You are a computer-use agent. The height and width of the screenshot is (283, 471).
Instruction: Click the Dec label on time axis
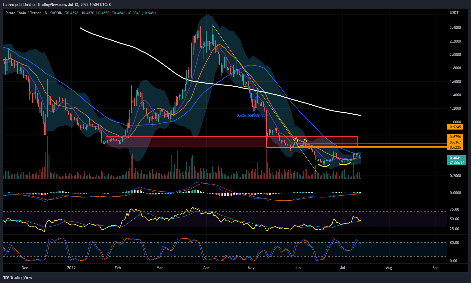coord(25,268)
